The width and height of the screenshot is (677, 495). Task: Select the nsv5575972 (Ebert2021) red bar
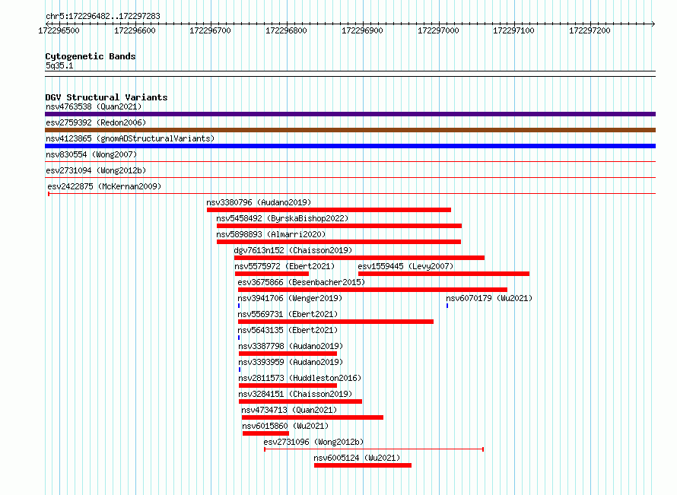272,274
